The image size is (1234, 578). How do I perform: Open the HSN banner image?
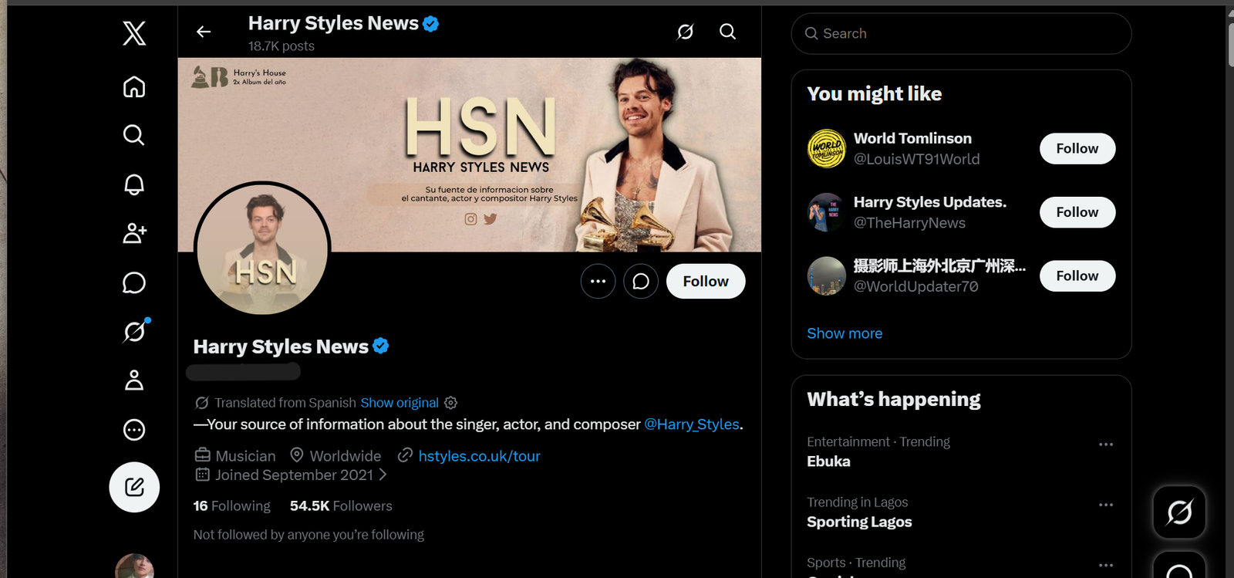[470, 154]
